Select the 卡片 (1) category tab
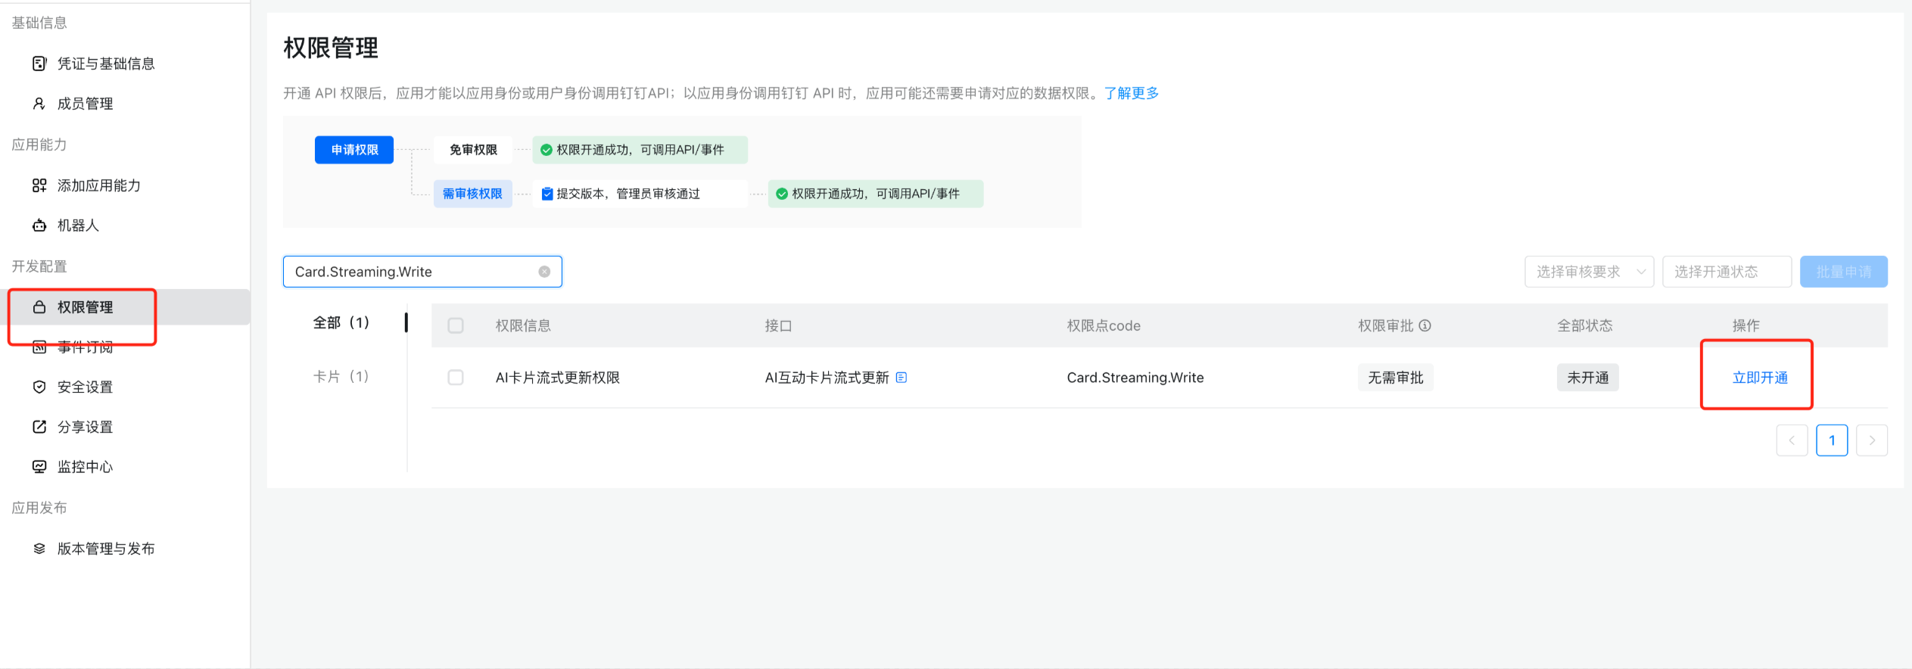 (x=341, y=376)
